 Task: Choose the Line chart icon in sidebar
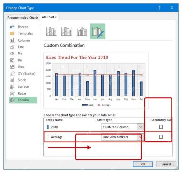(x=12, y=47)
